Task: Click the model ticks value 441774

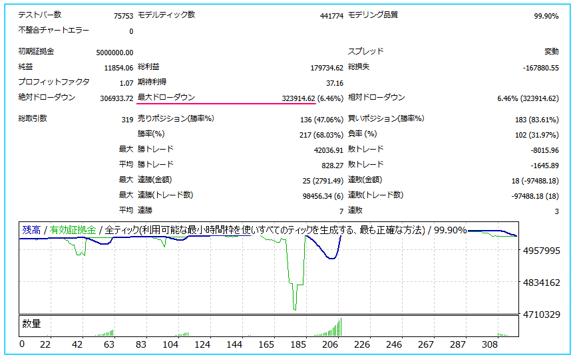Action: pos(331,16)
